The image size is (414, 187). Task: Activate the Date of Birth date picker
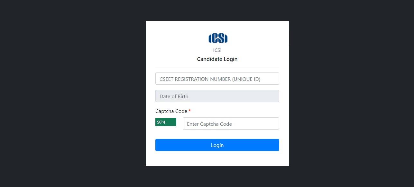[x=217, y=96]
